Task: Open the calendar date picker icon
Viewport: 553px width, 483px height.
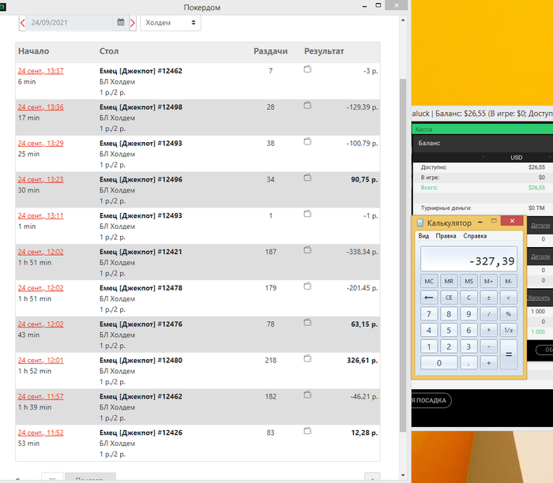Action: 121,23
